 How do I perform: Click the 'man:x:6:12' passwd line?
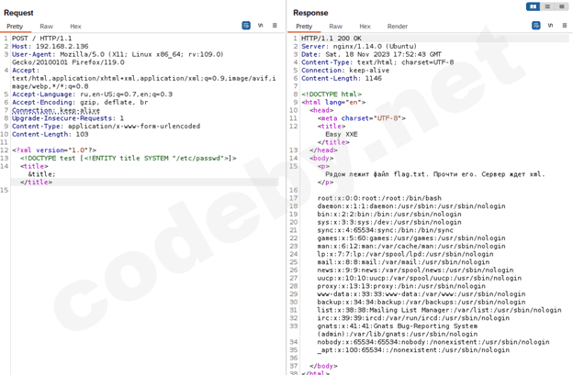click(x=411, y=247)
